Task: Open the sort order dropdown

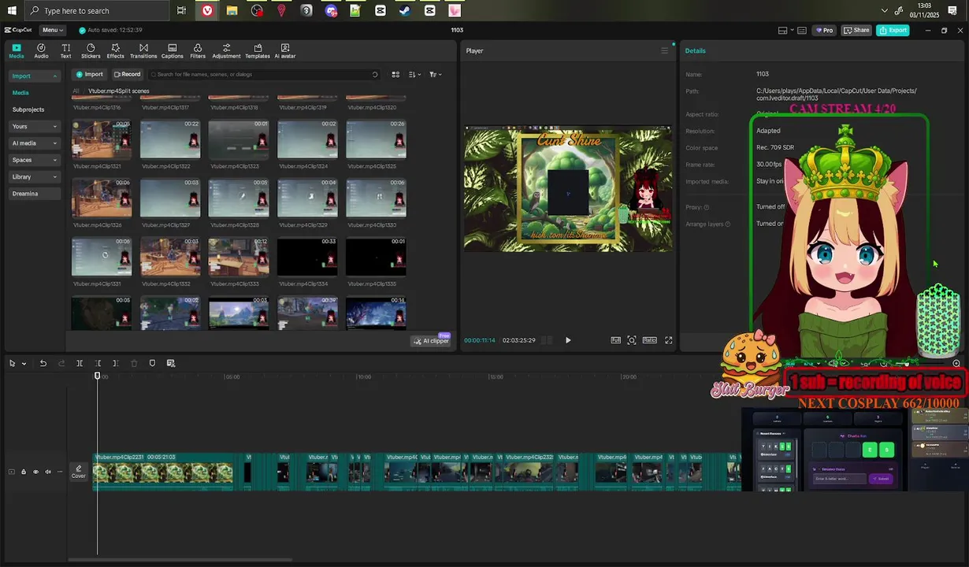Action: pyautogui.click(x=414, y=74)
